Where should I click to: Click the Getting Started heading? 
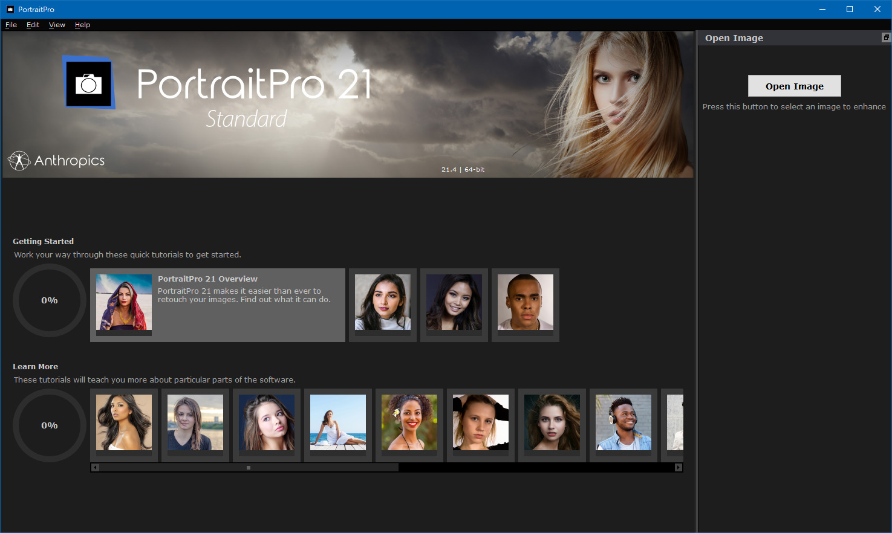(x=44, y=241)
